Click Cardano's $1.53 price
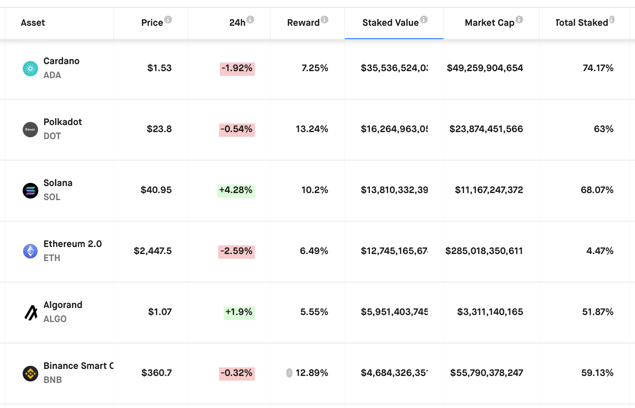635x408 pixels. 160,68
